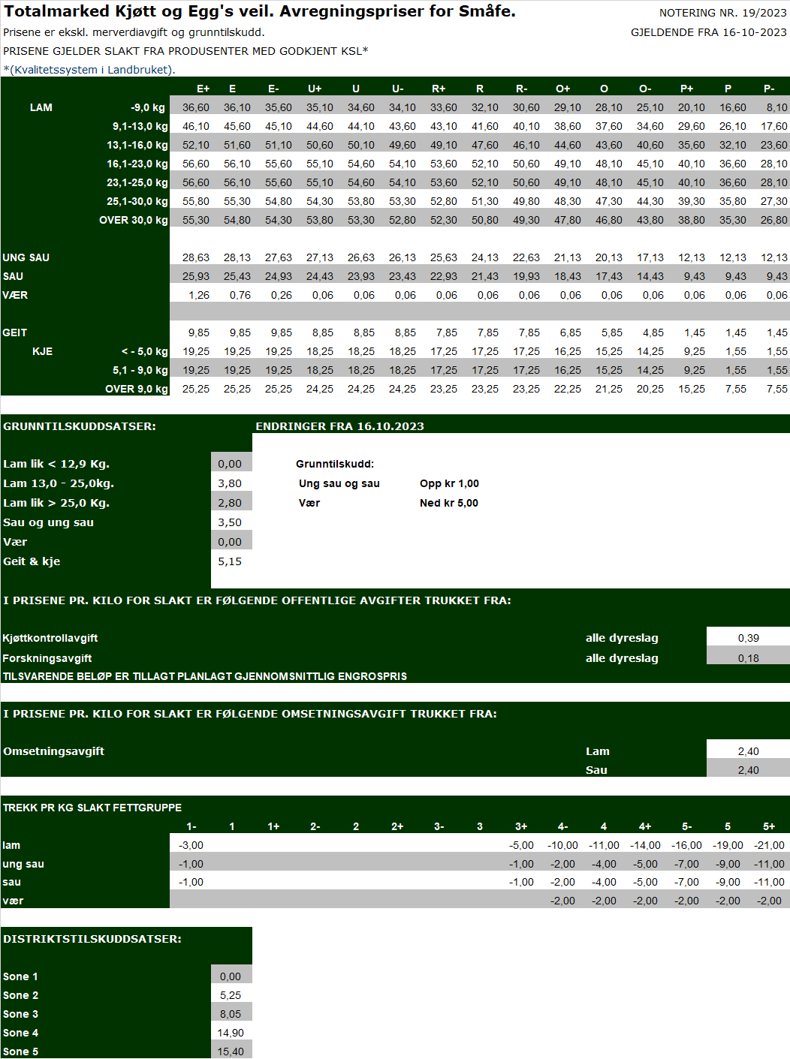Click the fettgruppe '1-' column header
This screenshot has width=790, height=1059.
click(191, 826)
